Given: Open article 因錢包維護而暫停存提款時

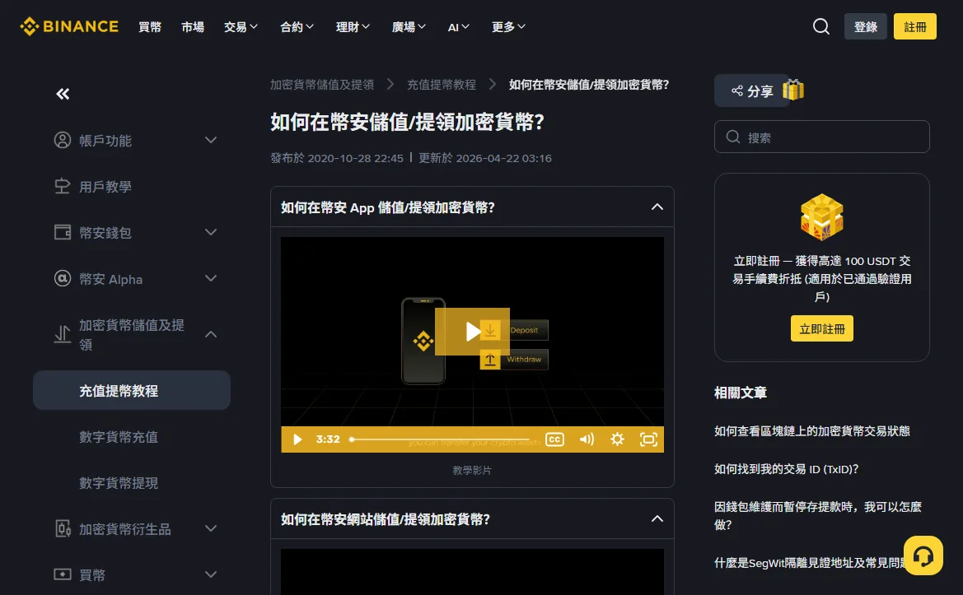Looking at the screenshot, I should coord(818,515).
